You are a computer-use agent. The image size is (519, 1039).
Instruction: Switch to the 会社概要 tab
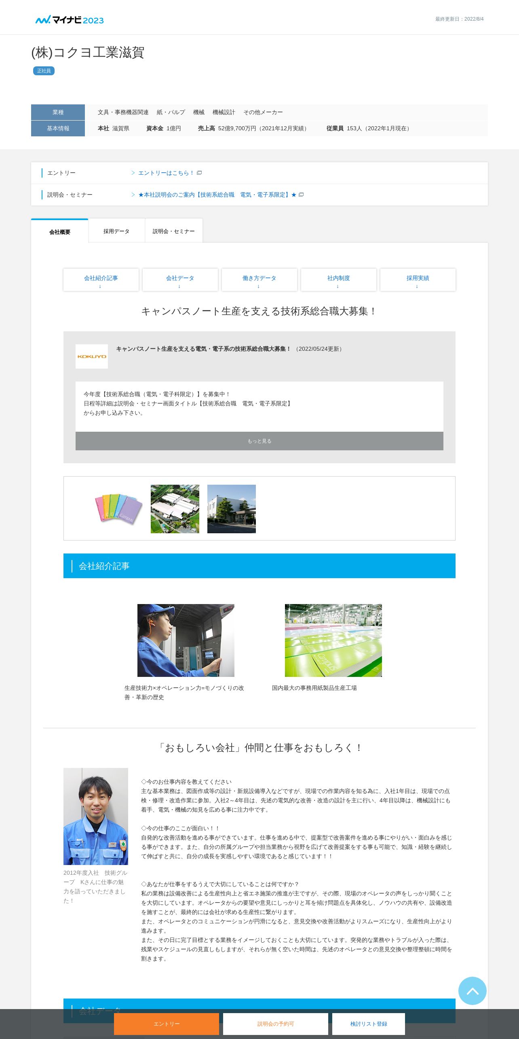60,231
